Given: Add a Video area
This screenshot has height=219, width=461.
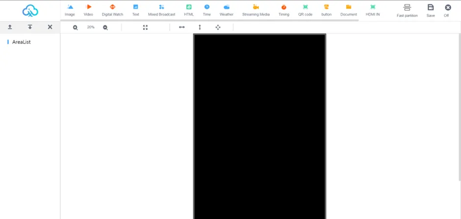Looking at the screenshot, I should coord(88,10).
